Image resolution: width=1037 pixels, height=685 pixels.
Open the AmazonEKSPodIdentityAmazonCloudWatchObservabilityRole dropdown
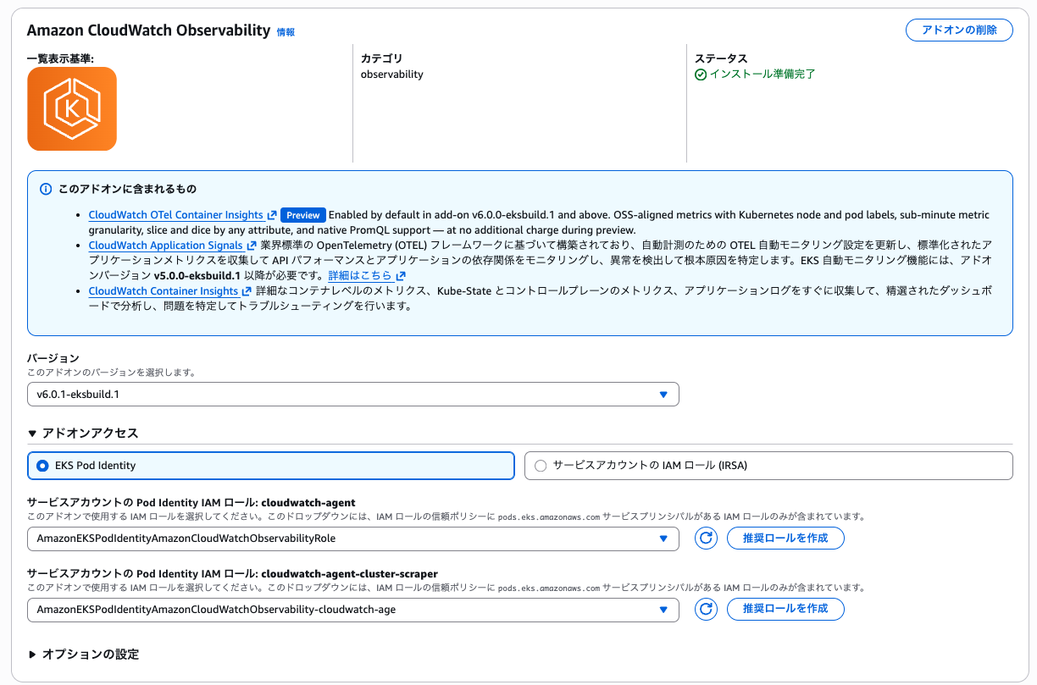353,539
